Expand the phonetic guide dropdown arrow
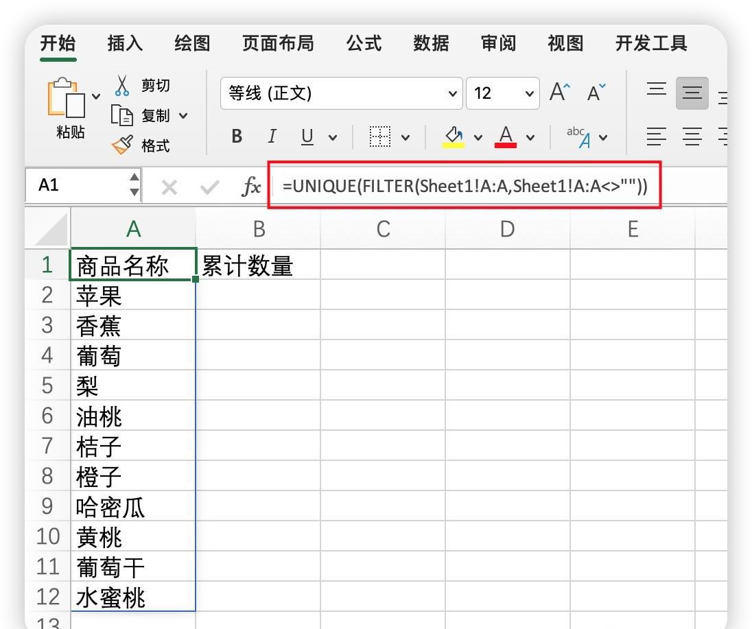Viewport: 752px width, 629px height. [x=603, y=138]
